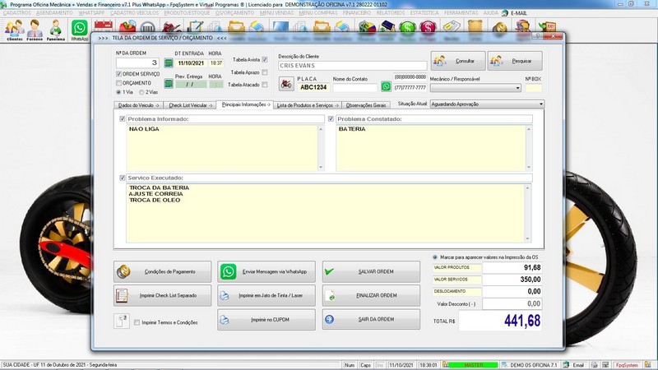Screen dimensions: 658x370
Task: Toggle the Tabela Avista checkbox
Action: 265,59
